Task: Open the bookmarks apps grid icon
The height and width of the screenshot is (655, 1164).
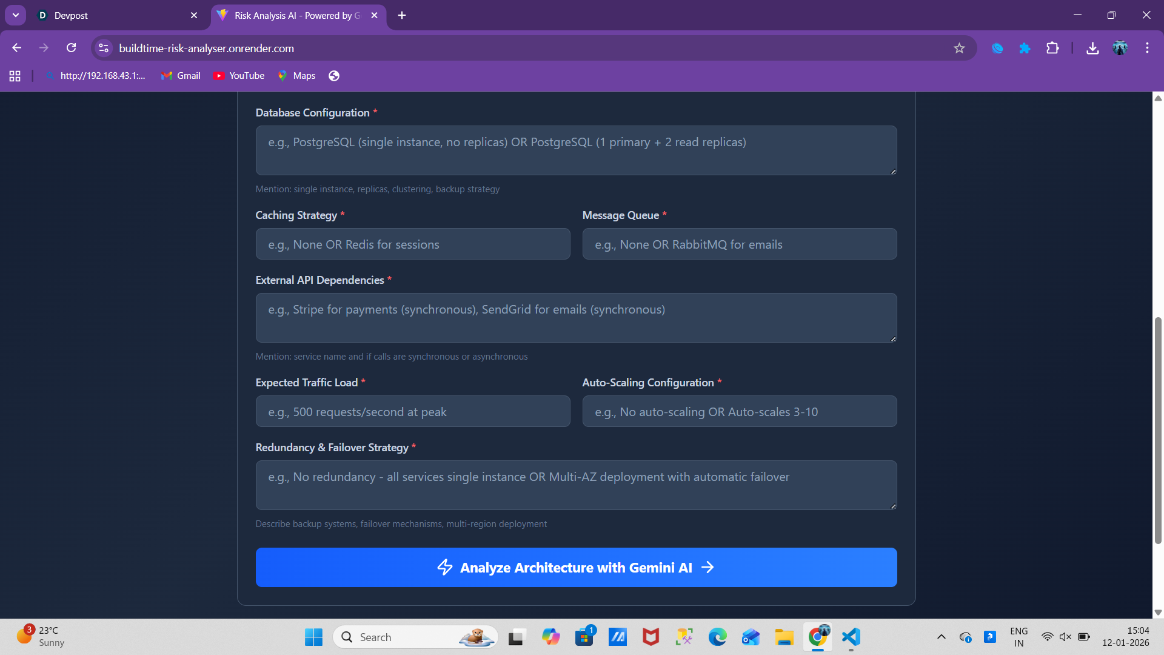Action: [x=15, y=76]
